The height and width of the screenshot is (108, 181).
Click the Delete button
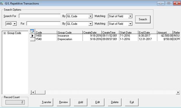[x=115, y=102]
